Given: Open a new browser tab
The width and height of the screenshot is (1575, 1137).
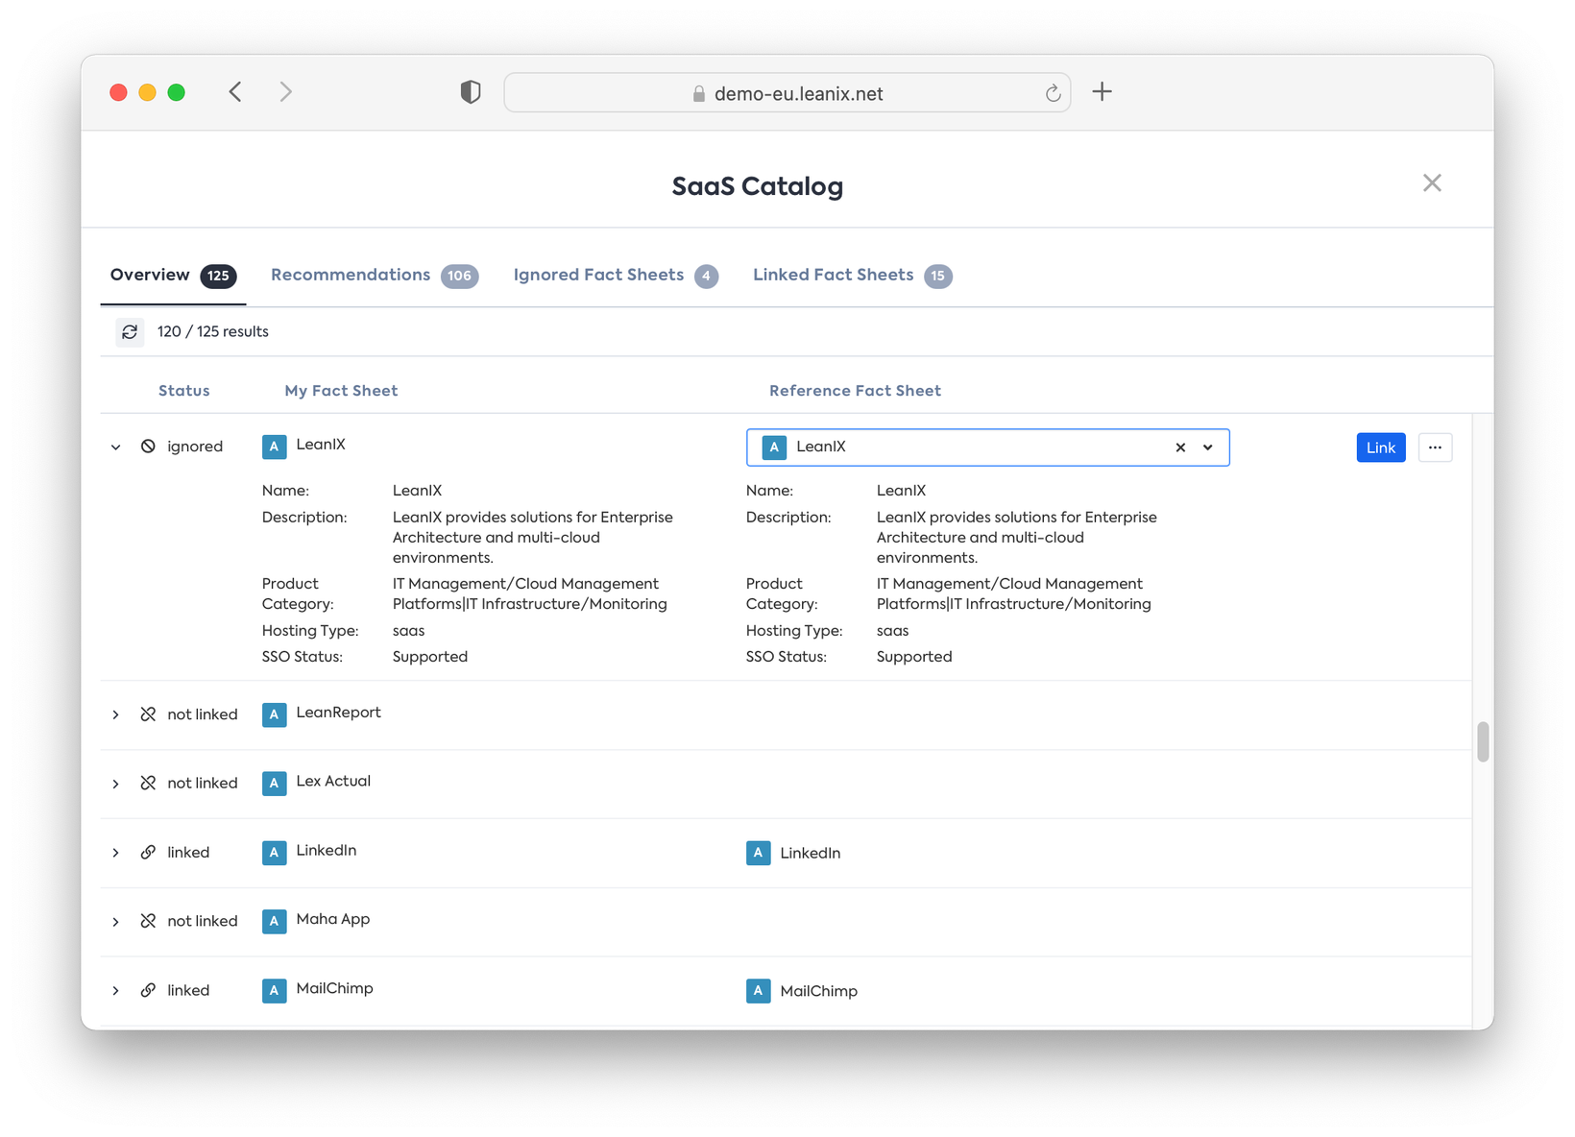Looking at the screenshot, I should click(x=1102, y=92).
